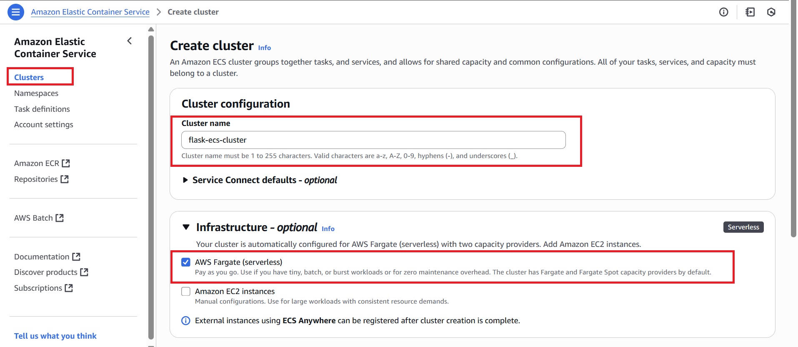Click inside the Cluster name input field
Image resolution: width=798 pixels, height=347 pixels.
(373, 140)
